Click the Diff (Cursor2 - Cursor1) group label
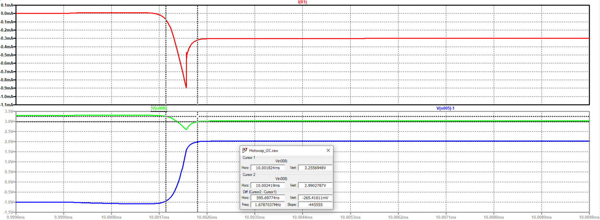This screenshot has width=600, height=220. [x=259, y=192]
